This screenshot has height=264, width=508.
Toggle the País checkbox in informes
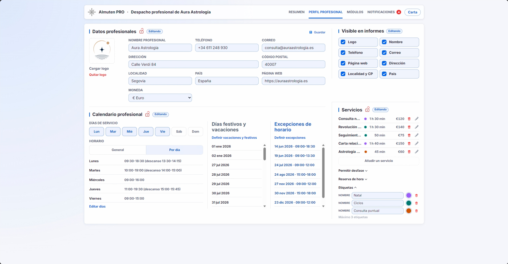pos(384,74)
